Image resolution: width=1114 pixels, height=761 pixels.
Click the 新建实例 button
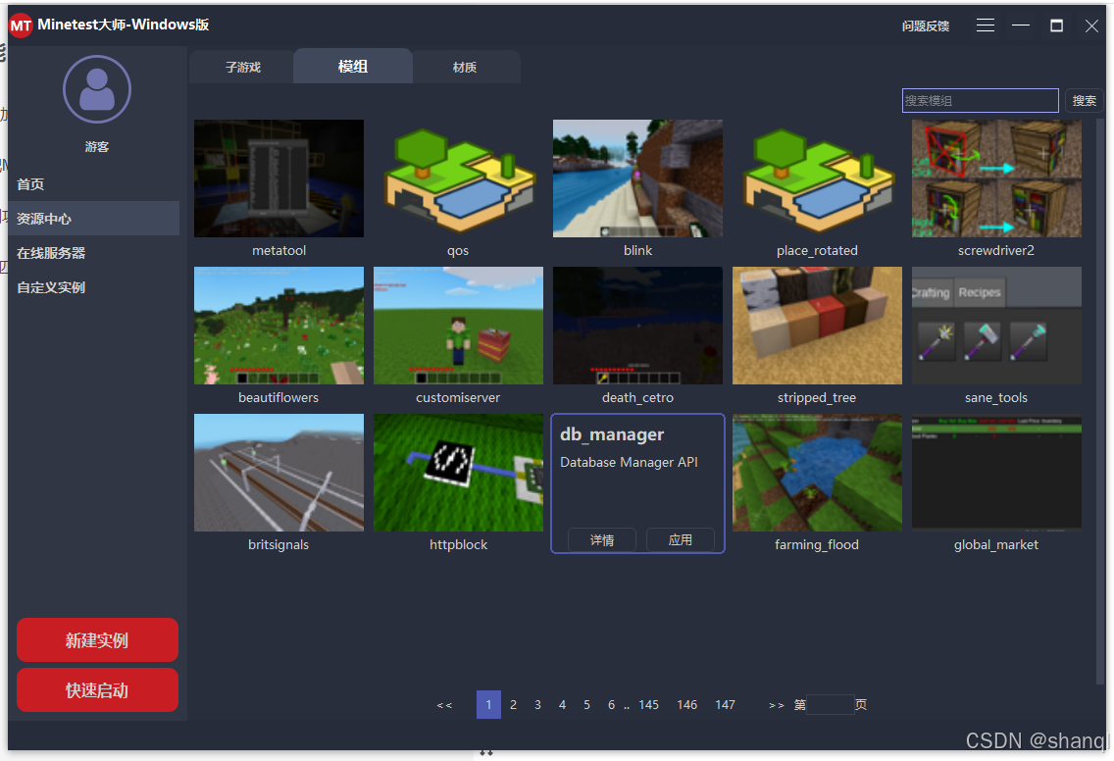pyautogui.click(x=97, y=640)
